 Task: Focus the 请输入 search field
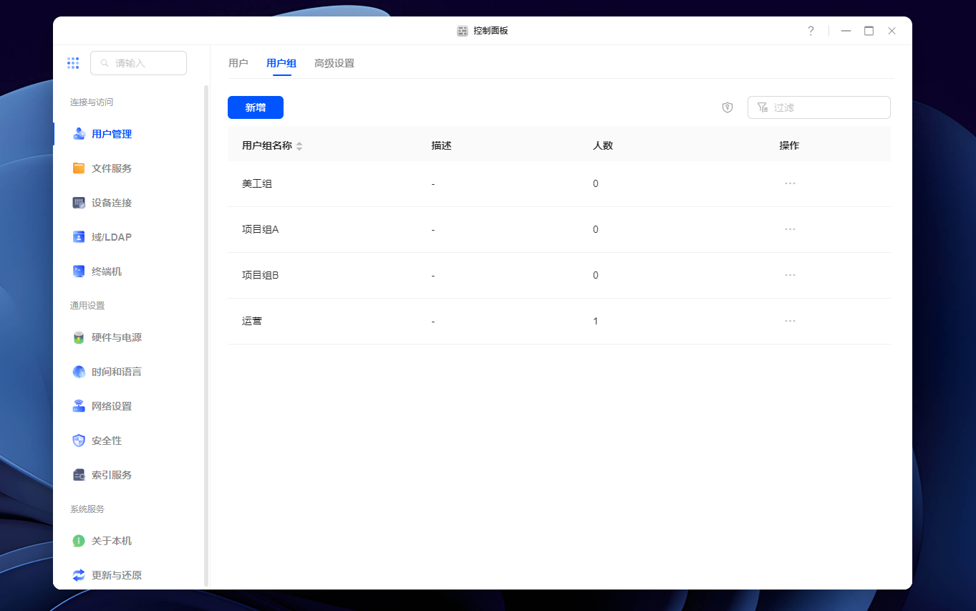(x=138, y=63)
